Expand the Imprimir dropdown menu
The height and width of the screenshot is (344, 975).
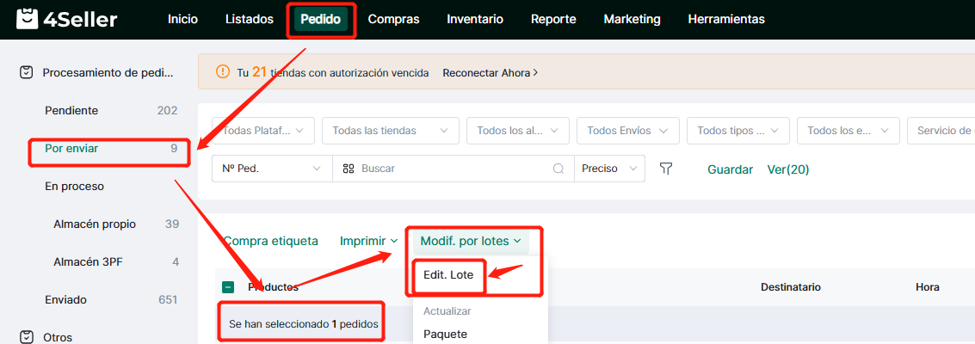368,242
